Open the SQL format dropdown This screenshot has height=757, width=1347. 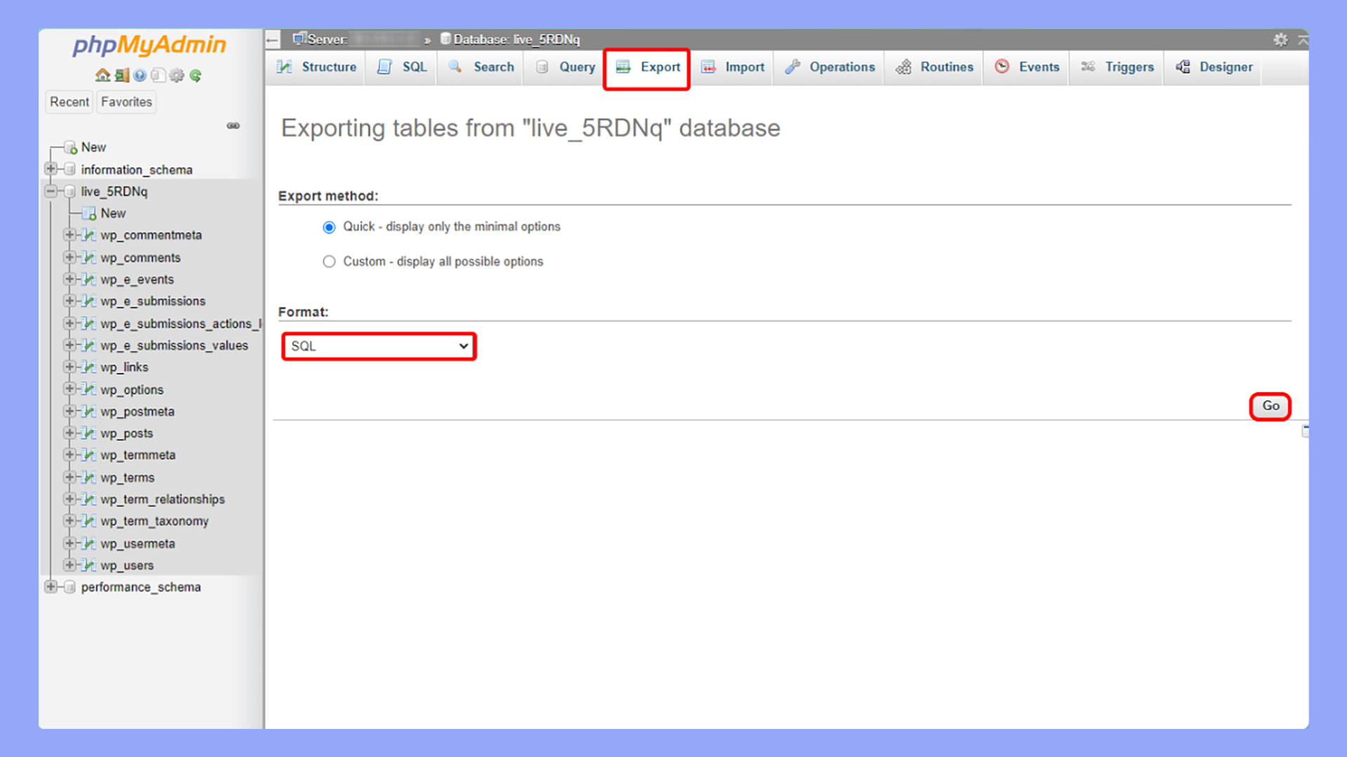point(379,346)
